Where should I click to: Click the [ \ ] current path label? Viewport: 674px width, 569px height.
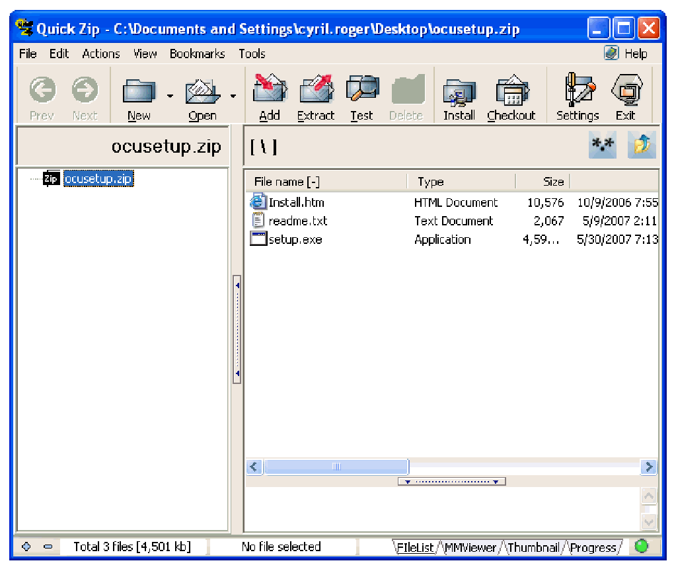(264, 147)
